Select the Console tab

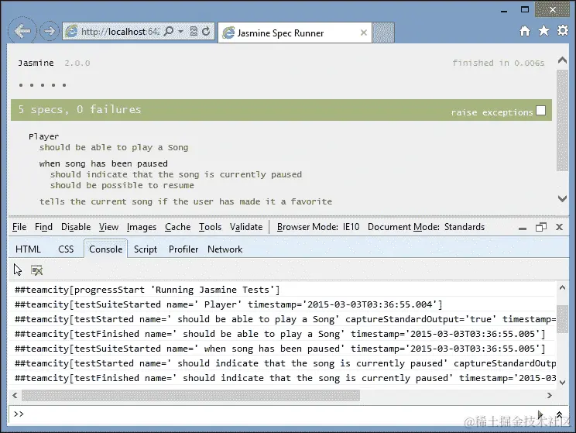[x=106, y=249]
